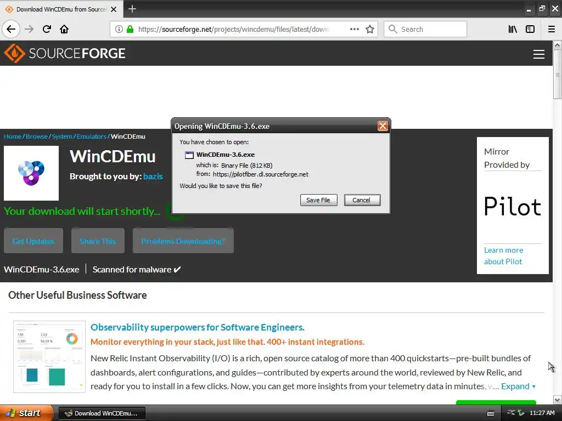Click the page scrollbar down arrow
The width and height of the screenshot is (562, 421).
[557, 400]
